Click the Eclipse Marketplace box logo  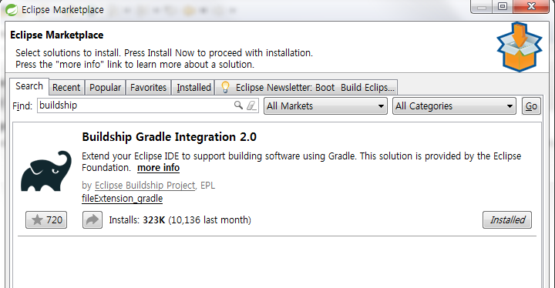[520, 47]
